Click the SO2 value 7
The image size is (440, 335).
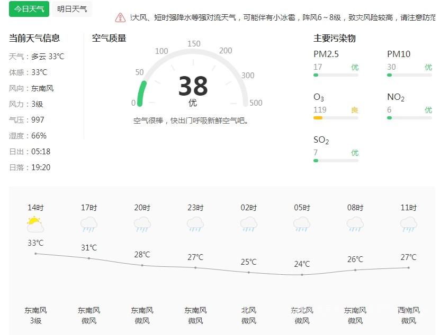(x=316, y=153)
